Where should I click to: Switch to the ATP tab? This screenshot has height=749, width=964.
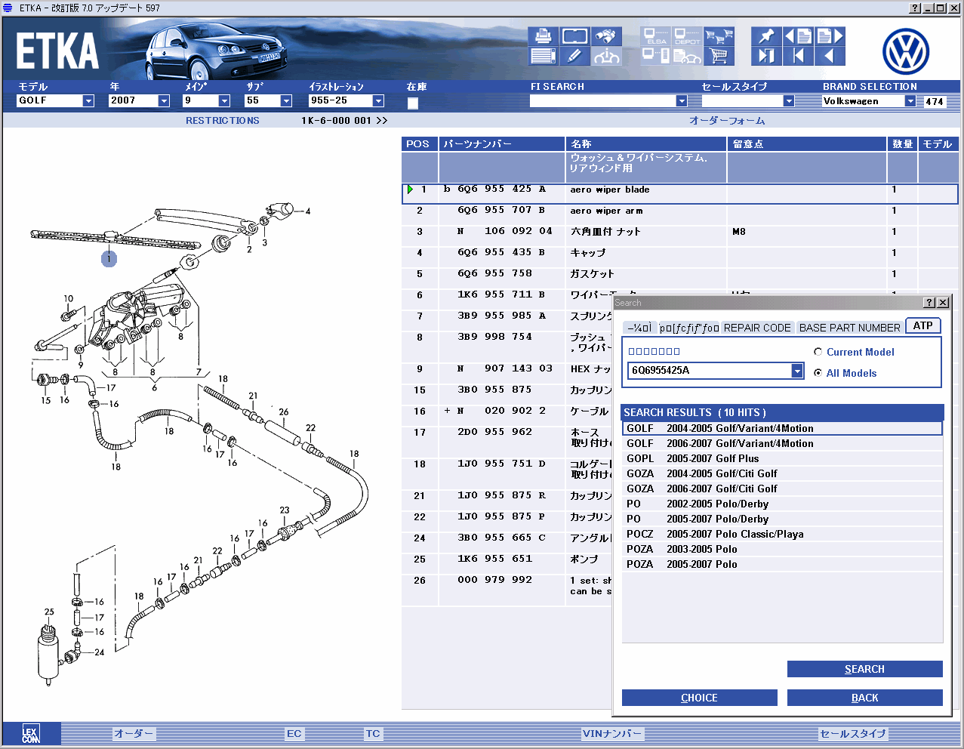point(923,325)
